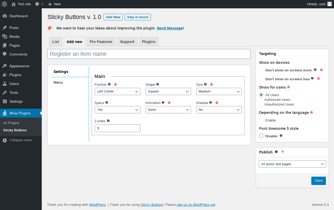The height and width of the screenshot is (210, 334).
Task: Open the Space dropdown
Action: point(117,110)
